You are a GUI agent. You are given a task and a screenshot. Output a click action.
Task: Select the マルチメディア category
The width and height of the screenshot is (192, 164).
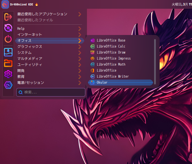[x=49, y=59]
